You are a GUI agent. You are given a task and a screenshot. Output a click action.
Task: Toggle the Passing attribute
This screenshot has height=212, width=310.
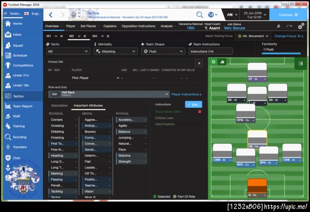click(63, 180)
